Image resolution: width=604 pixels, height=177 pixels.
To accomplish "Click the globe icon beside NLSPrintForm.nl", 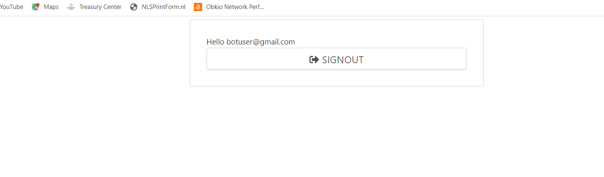I will (x=134, y=7).
